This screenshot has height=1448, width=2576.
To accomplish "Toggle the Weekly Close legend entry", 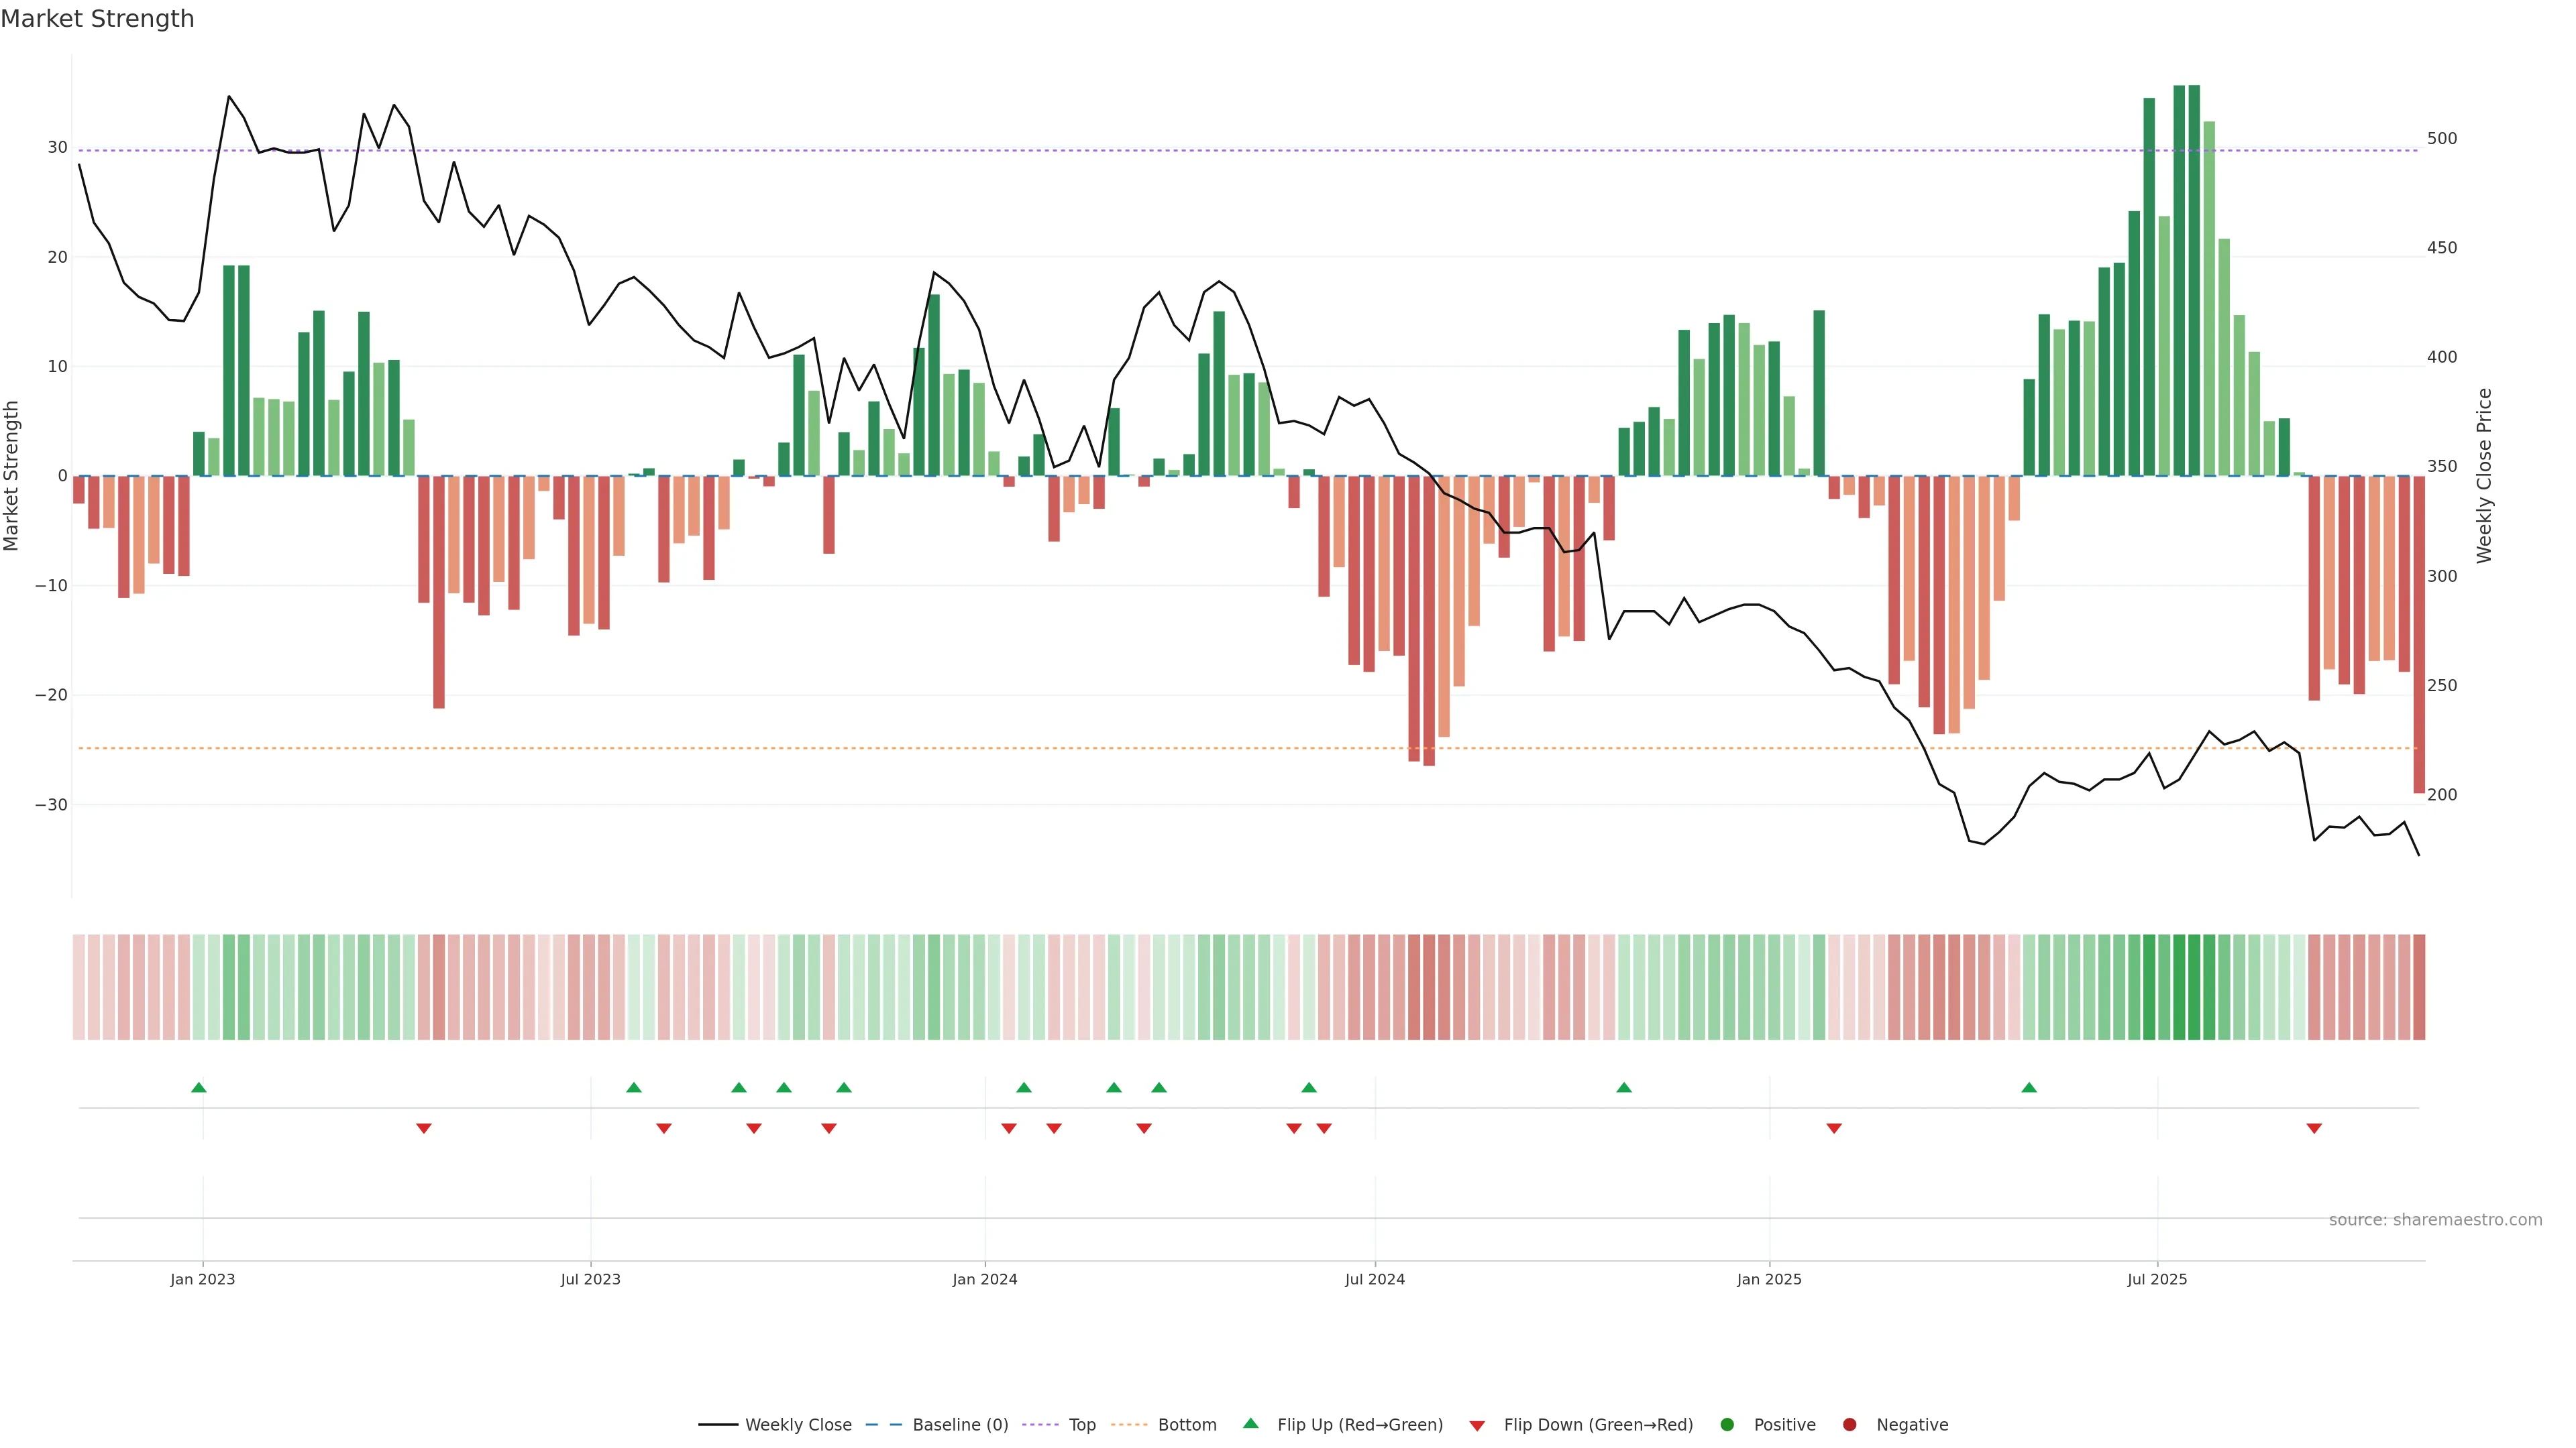I will (x=797, y=1425).
